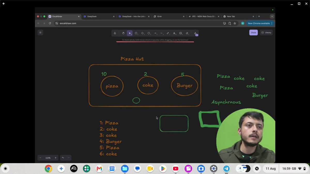Open the Files app from the shelf

click(125, 169)
